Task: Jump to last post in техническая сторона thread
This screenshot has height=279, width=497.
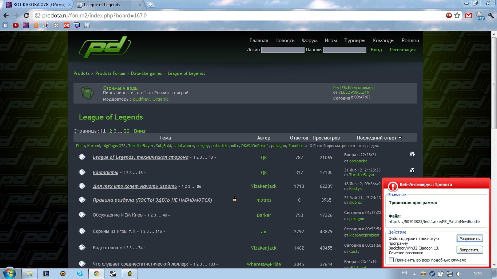Action: point(412,154)
